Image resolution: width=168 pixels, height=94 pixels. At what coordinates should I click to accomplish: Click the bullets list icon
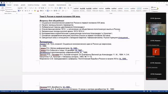(46, 8)
